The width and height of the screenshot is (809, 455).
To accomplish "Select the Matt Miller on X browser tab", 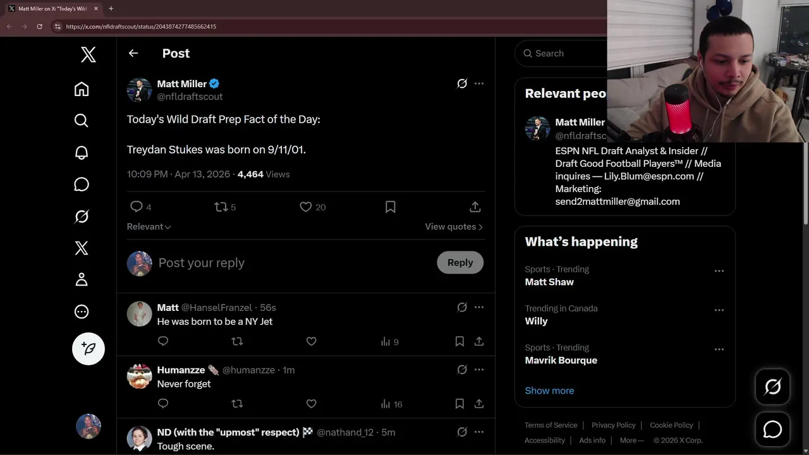I will pyautogui.click(x=51, y=9).
